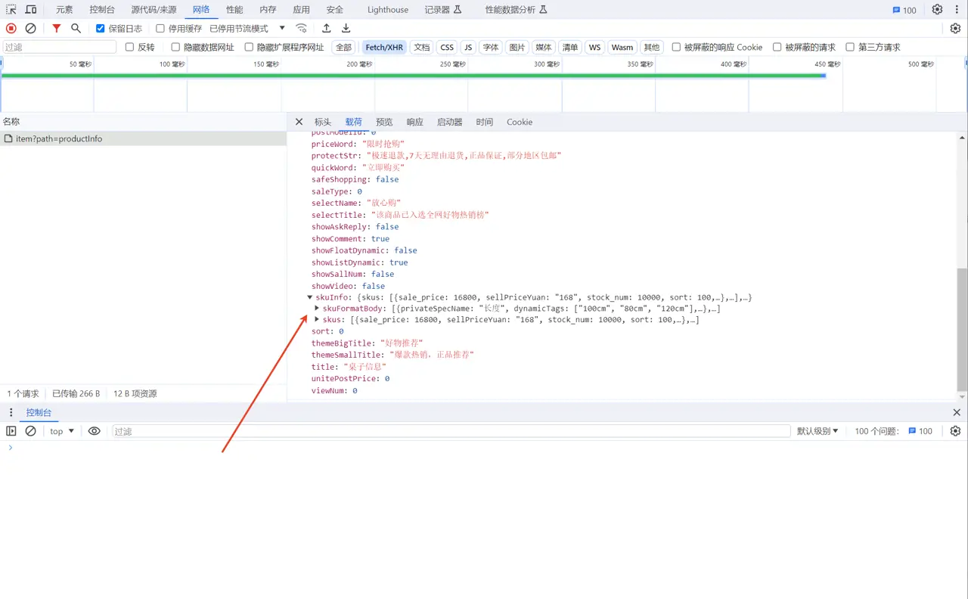Toggle the device toolbar icon
Image resolution: width=968 pixels, height=599 pixels.
31,10
